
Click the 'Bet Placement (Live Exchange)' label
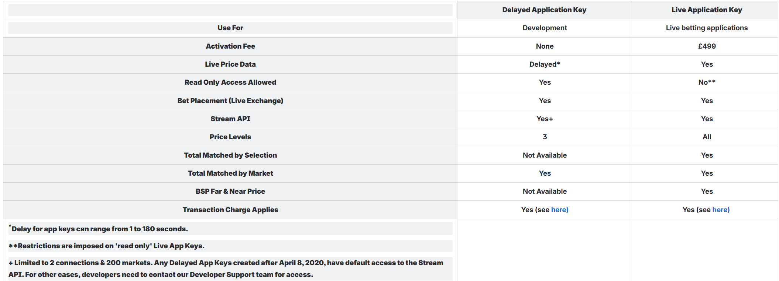pos(230,101)
